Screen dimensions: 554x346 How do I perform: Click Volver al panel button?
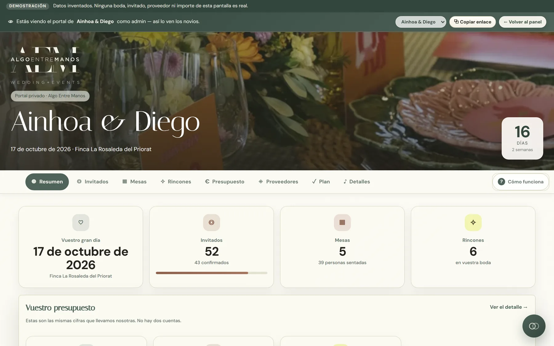point(522,22)
